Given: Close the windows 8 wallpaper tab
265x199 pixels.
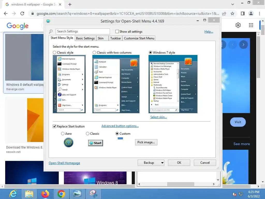Looking at the screenshot, I should (x=60, y=4).
